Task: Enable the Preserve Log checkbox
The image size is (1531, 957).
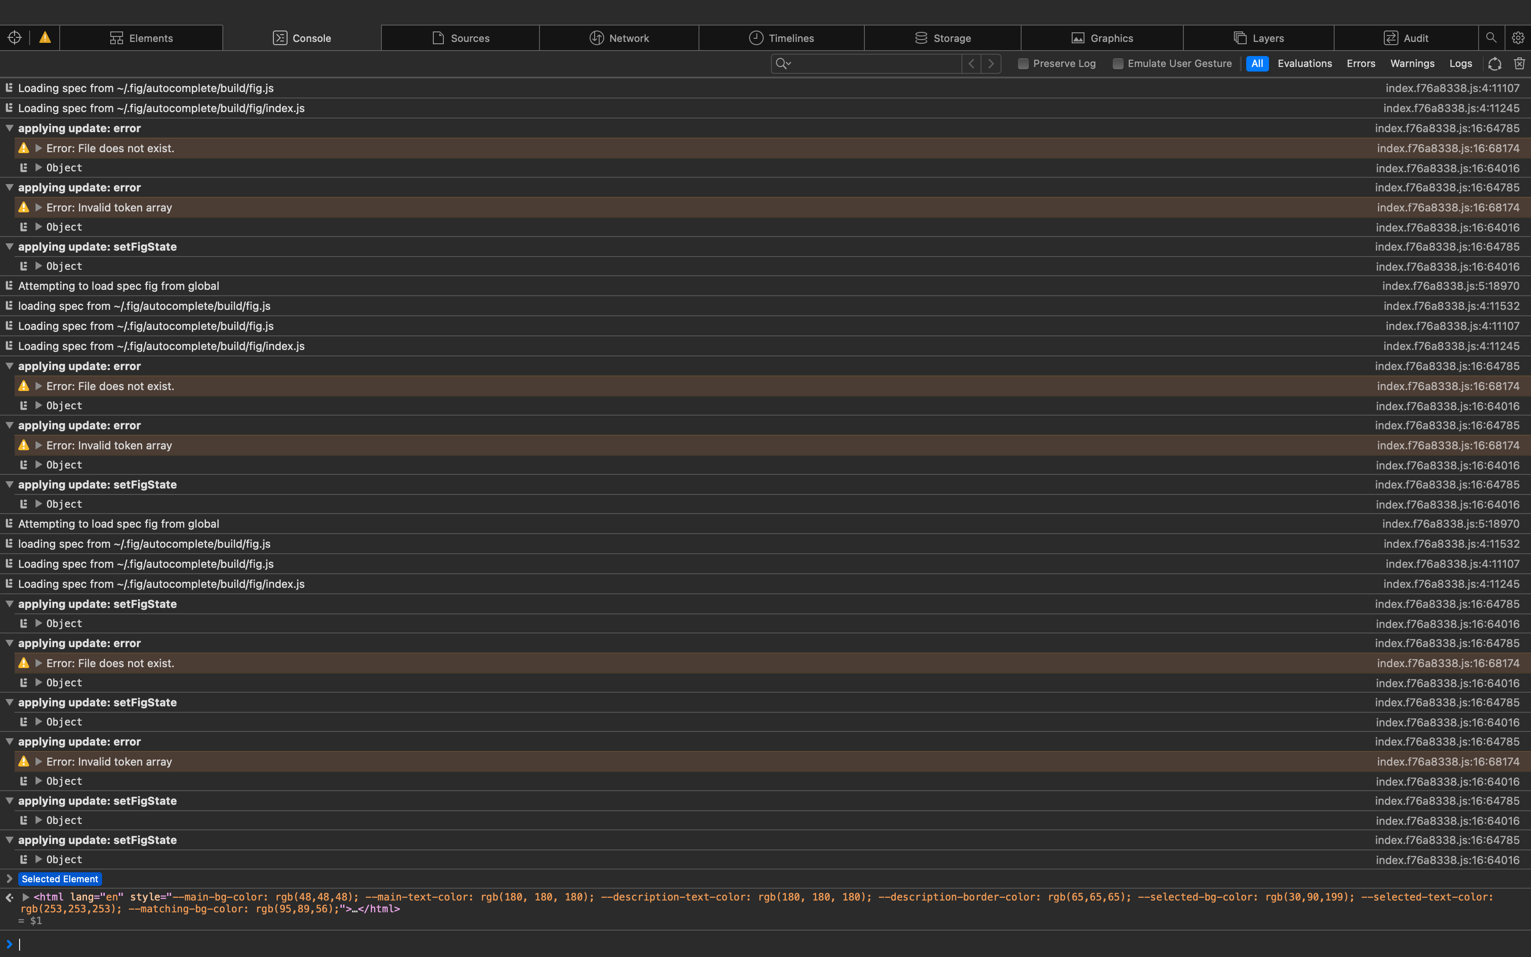Action: pyautogui.click(x=1022, y=63)
